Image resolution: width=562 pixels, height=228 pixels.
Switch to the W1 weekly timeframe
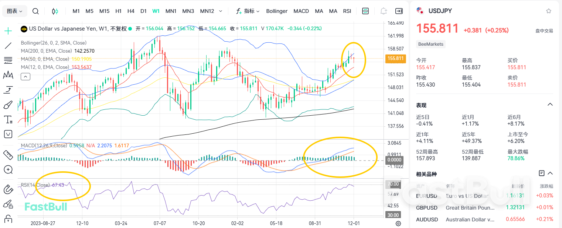pos(156,11)
